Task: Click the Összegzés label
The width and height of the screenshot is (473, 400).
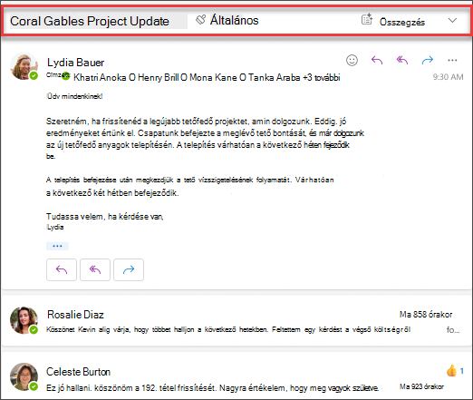Action: [x=402, y=22]
